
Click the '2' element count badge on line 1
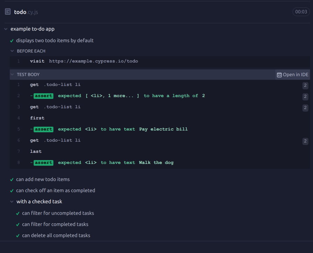coord(305,85)
